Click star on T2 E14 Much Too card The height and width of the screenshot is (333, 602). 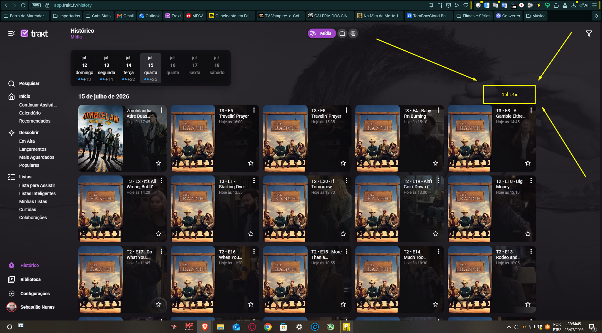click(x=436, y=304)
